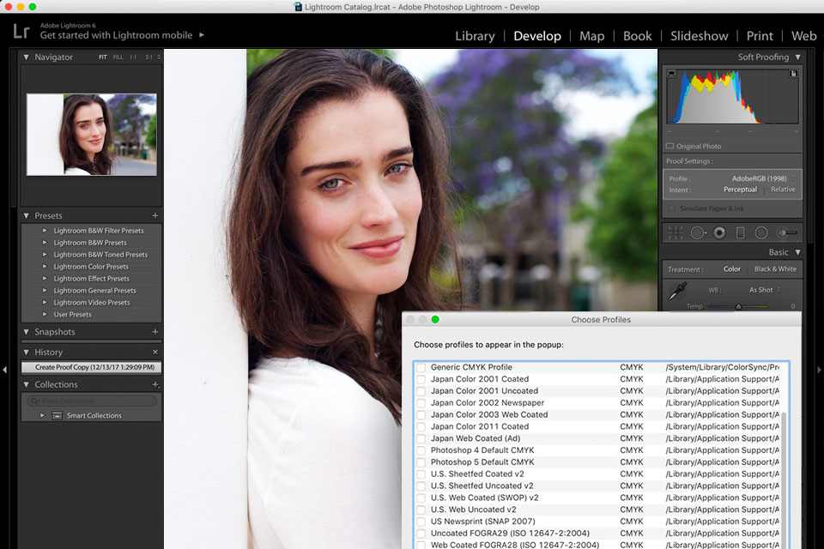
Task: Open Lightroom mobile activity arrow
Action: pos(201,35)
